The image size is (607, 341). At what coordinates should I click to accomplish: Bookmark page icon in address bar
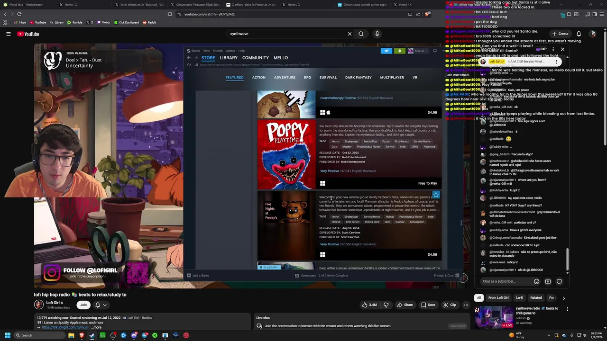click(170, 14)
